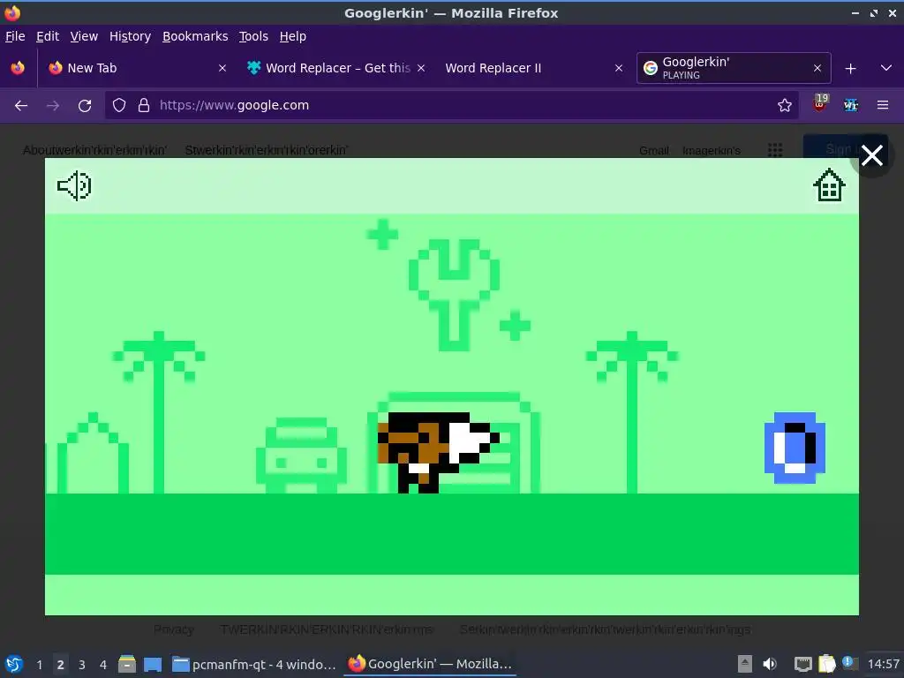Select the Googlerkin' playing tab
This screenshot has width=904, height=678.
click(734, 68)
